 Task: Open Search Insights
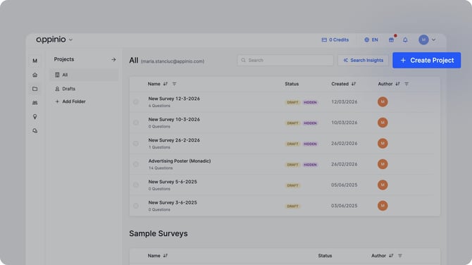tap(363, 60)
